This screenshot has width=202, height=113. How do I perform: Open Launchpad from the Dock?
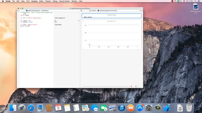(x=22, y=108)
